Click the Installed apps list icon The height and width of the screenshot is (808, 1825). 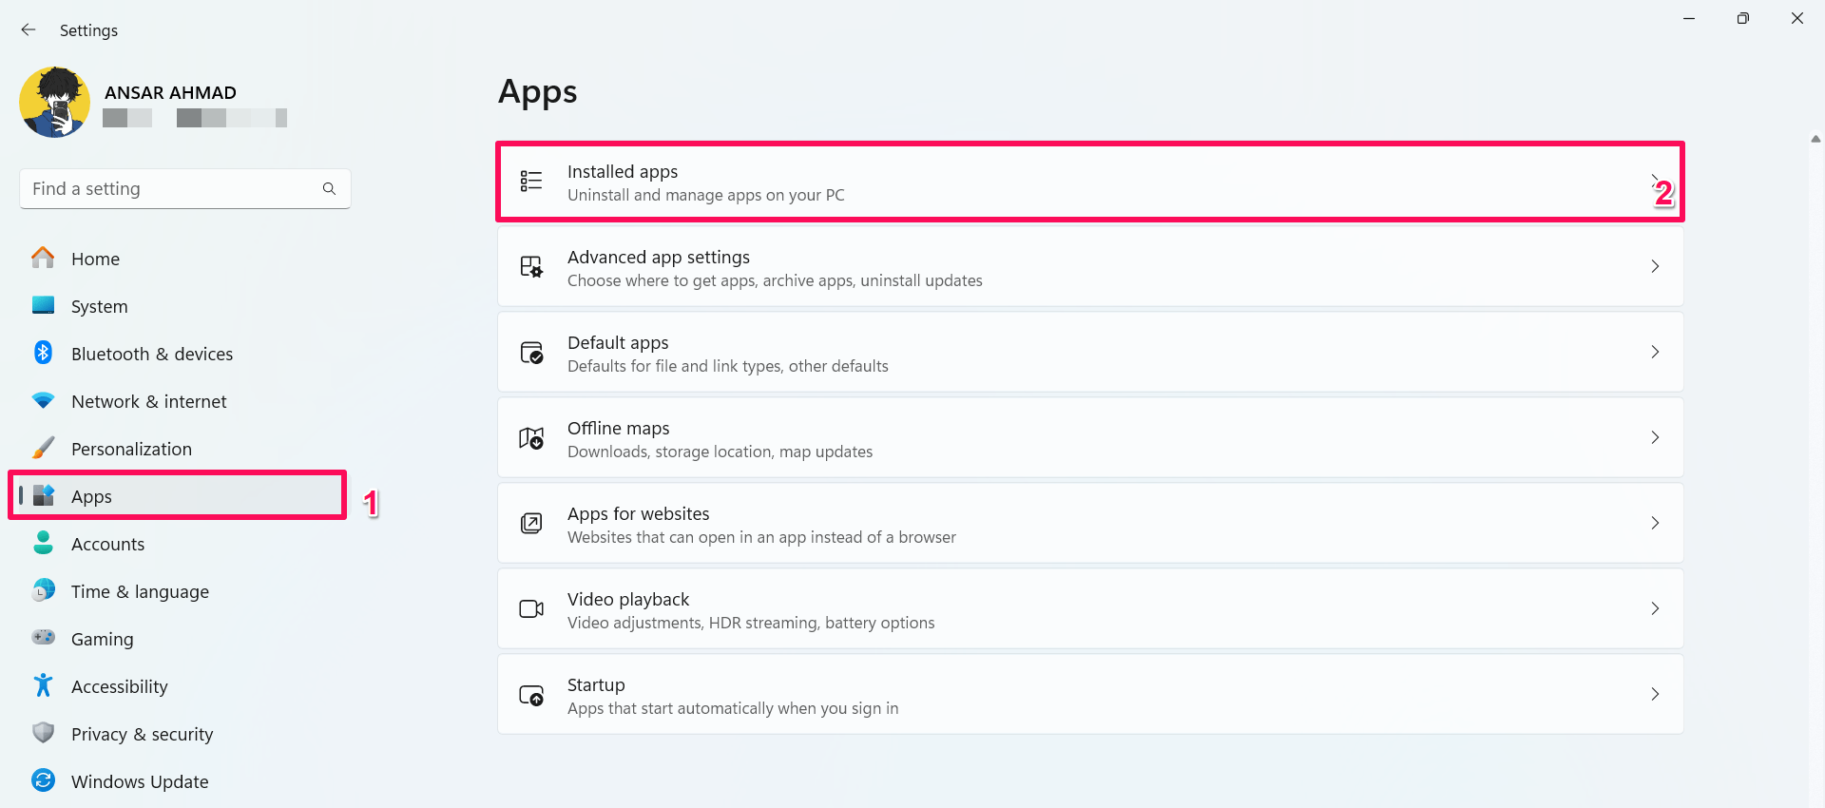(x=531, y=181)
